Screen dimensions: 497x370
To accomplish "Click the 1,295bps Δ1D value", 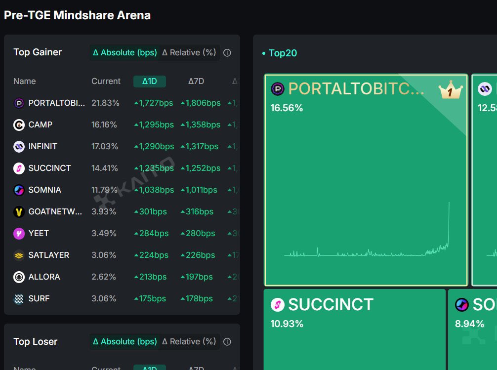I will [x=154, y=124].
